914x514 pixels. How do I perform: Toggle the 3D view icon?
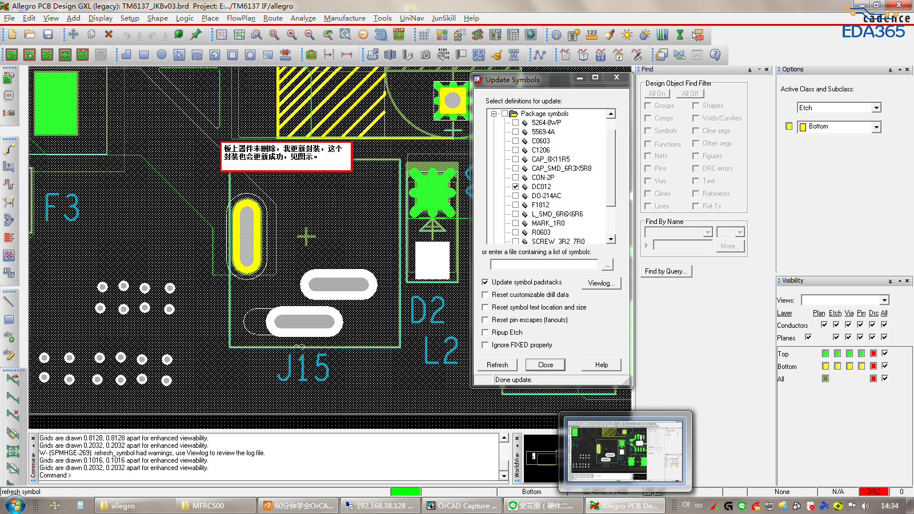point(380,35)
